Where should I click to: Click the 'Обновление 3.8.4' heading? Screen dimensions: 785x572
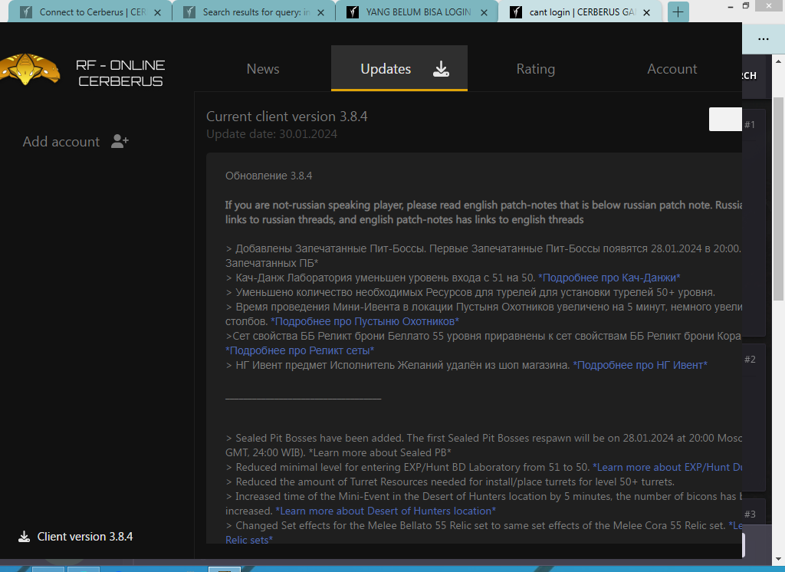pos(269,176)
